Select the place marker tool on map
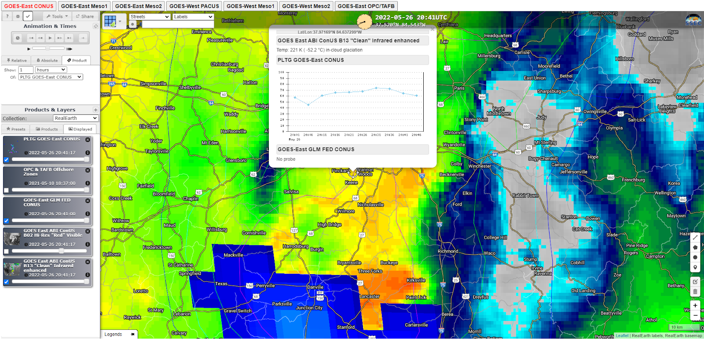 tap(695, 267)
